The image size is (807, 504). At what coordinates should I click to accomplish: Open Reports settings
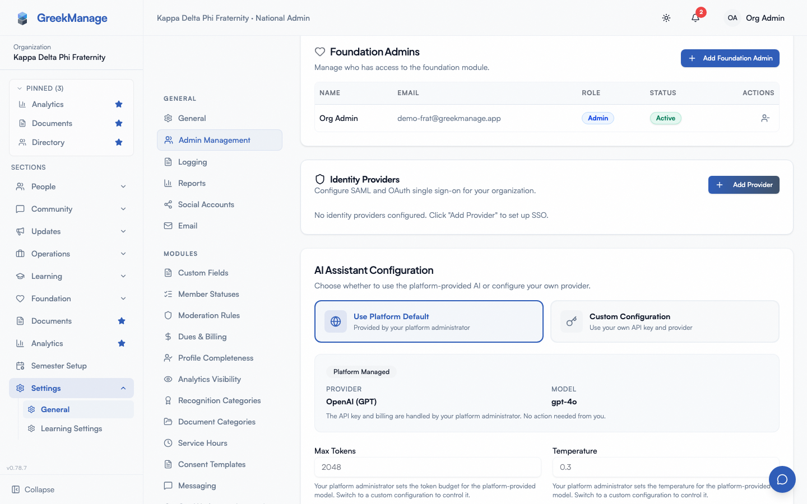point(220,183)
